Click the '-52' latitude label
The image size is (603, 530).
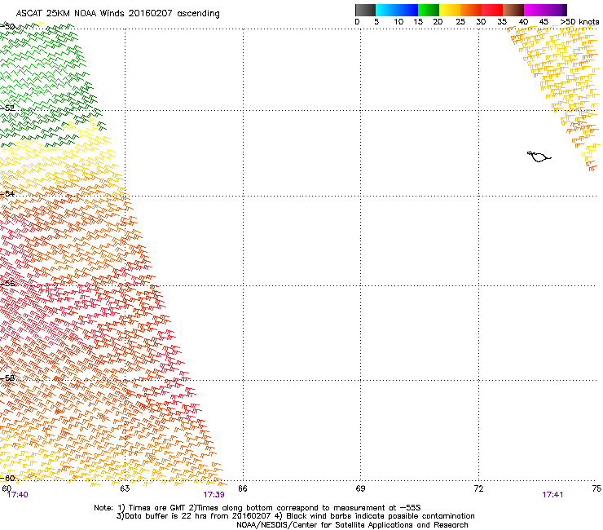click(x=7, y=108)
